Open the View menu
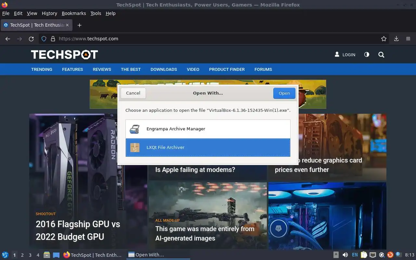 coord(32,13)
